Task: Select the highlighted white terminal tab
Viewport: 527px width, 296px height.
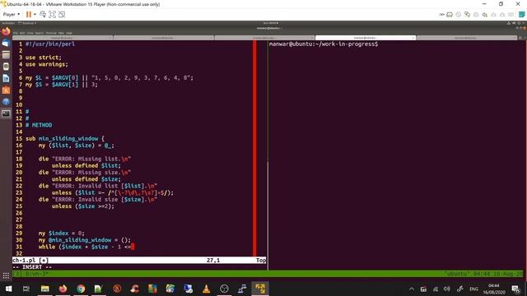Action: tap(366, 38)
